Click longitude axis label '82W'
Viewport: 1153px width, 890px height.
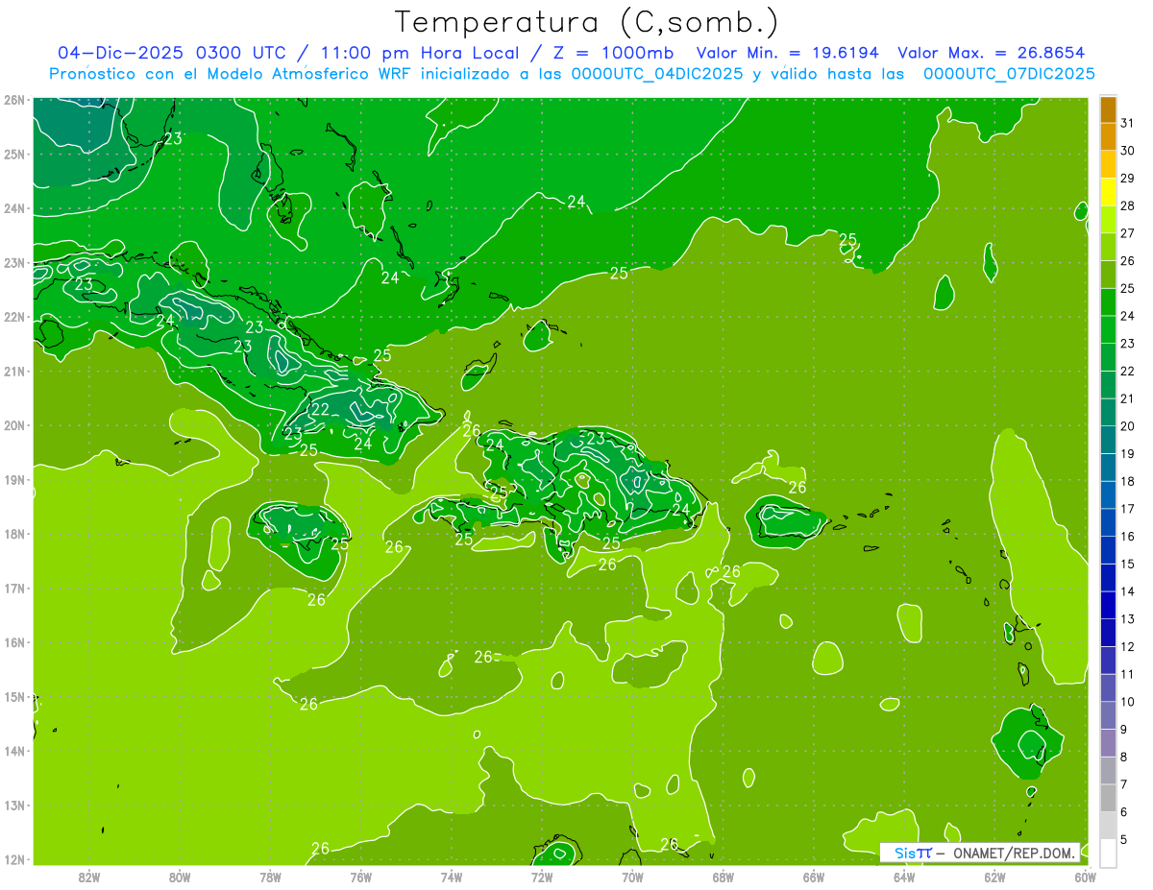click(x=89, y=876)
